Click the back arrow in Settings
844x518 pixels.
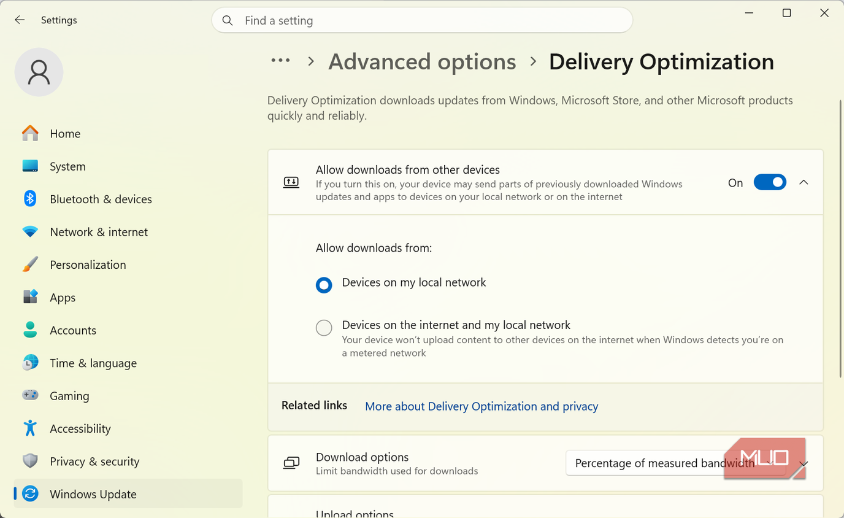pyautogui.click(x=20, y=20)
